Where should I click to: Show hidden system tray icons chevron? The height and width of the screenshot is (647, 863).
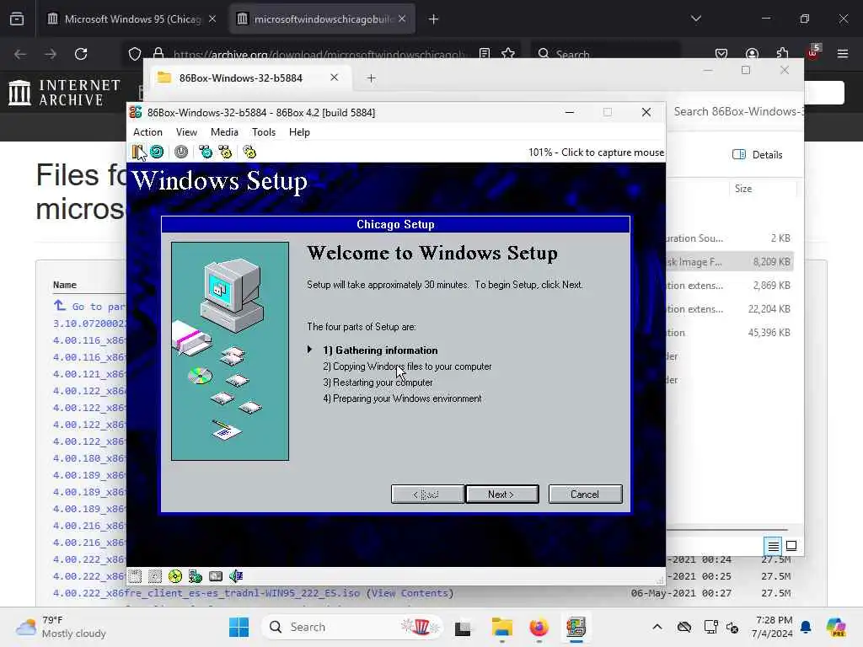pos(657,627)
